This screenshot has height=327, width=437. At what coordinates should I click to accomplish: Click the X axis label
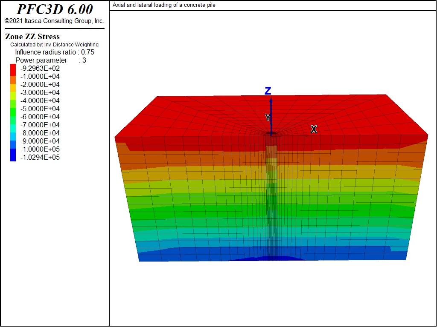314,129
